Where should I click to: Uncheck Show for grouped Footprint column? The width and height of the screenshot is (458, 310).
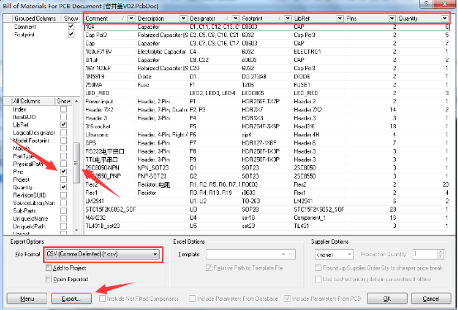[x=71, y=35]
